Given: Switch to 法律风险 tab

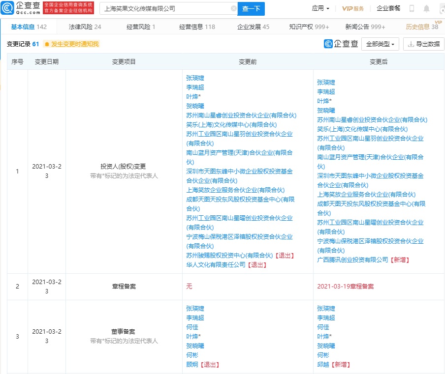Looking at the screenshot, I should point(85,27).
